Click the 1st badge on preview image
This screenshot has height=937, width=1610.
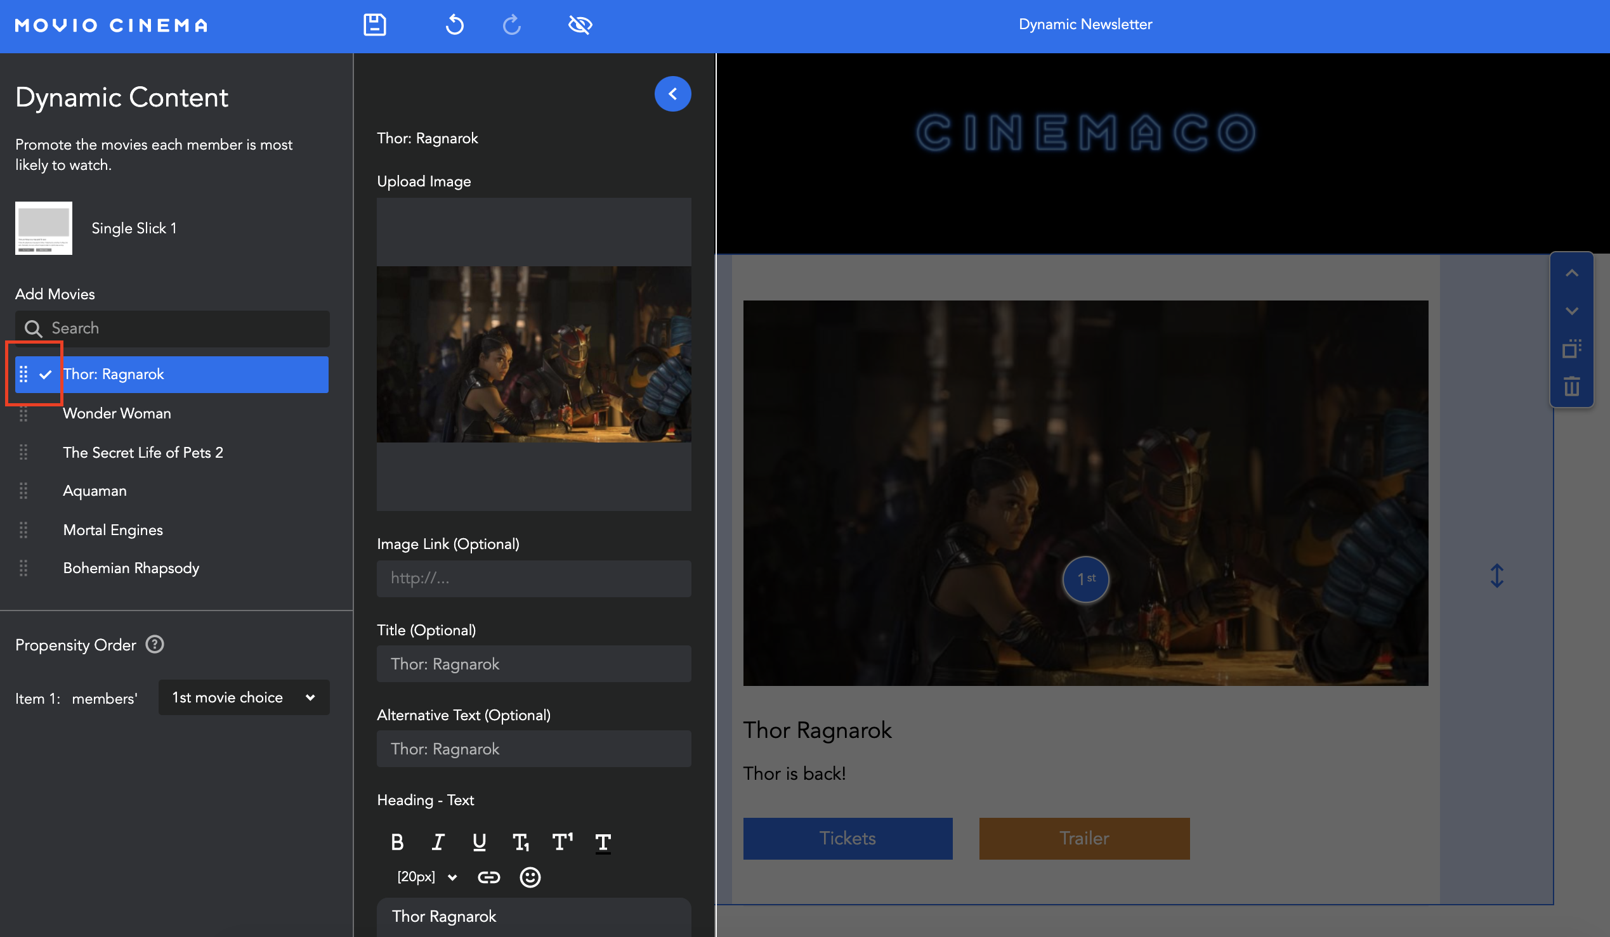click(1086, 579)
